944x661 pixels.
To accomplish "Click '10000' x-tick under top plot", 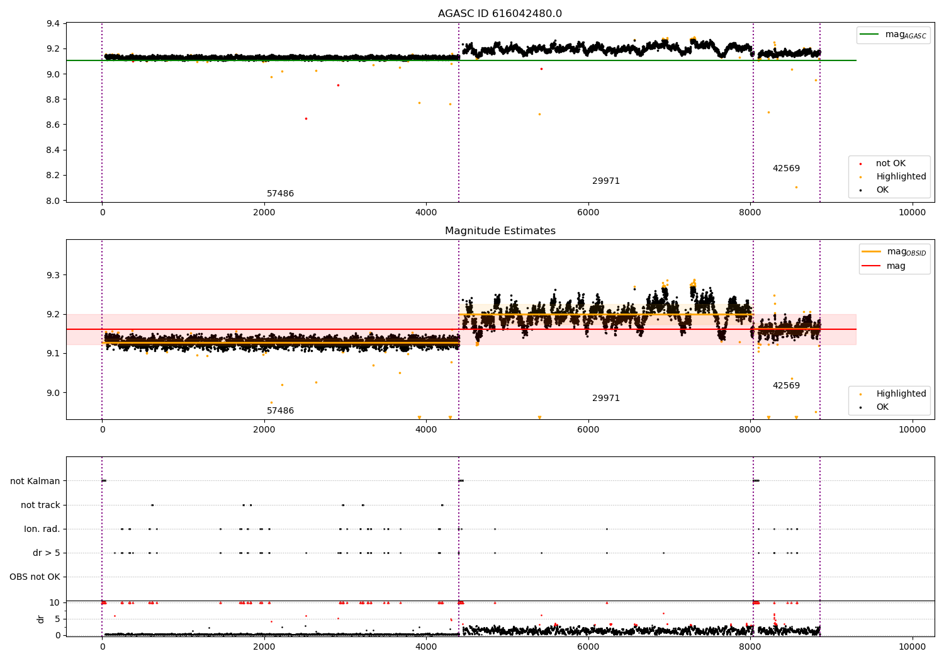I will click(x=912, y=213).
